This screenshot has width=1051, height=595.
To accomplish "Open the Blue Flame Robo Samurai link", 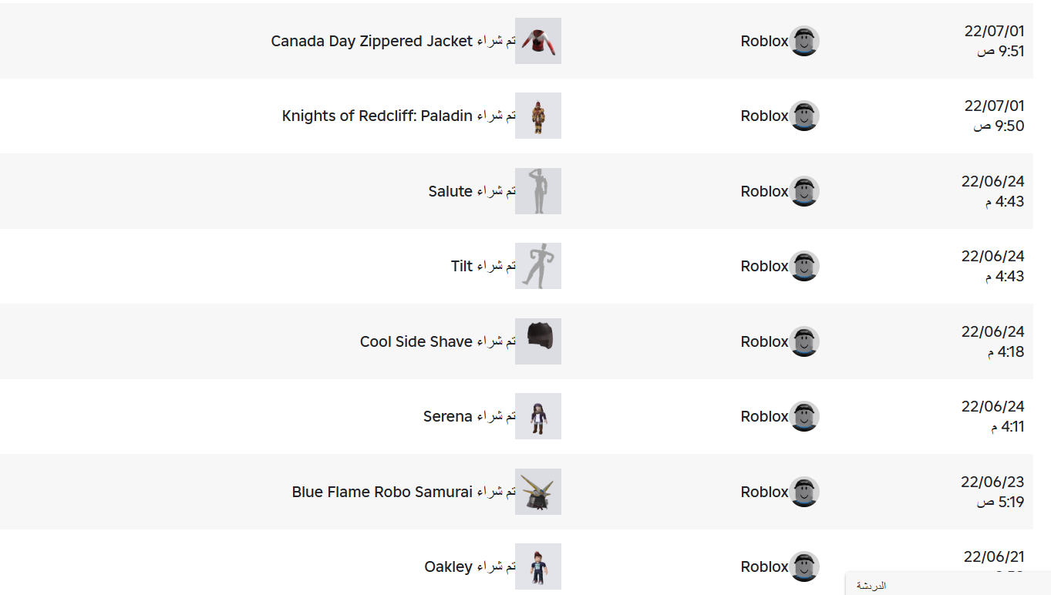I will point(382,492).
